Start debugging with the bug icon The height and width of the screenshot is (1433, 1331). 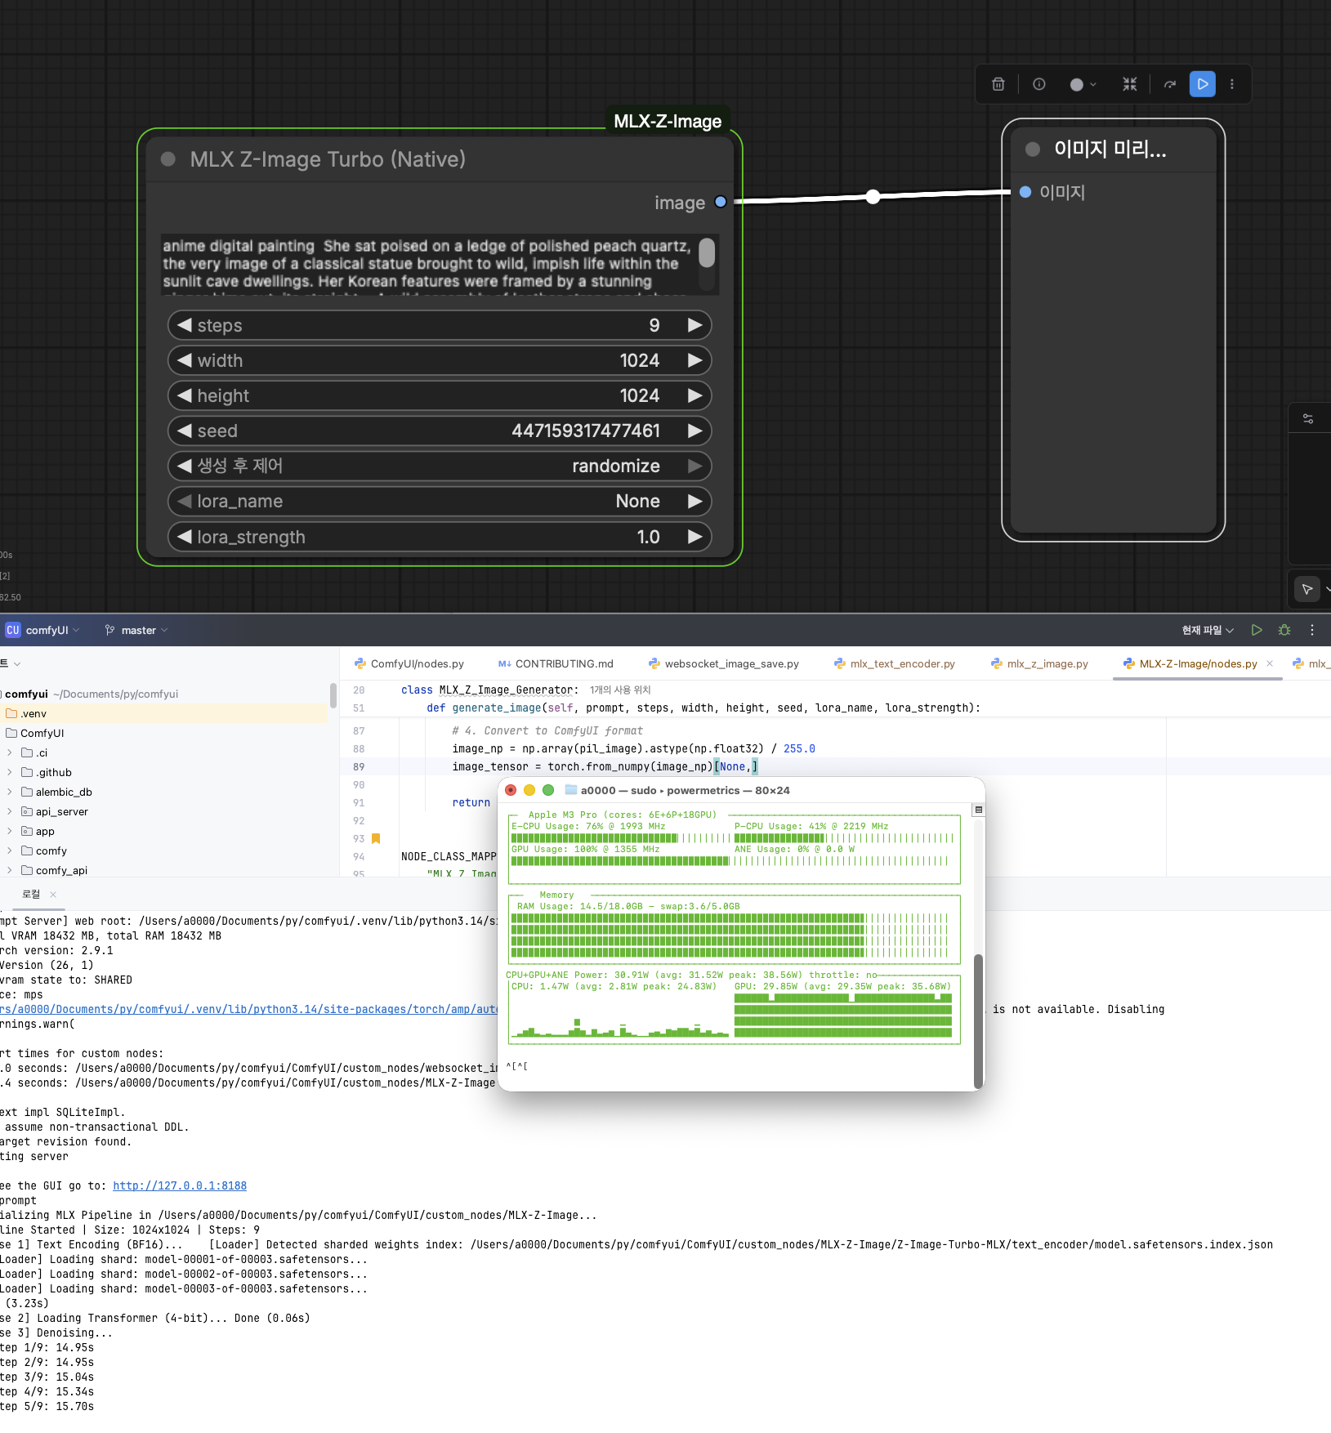pyautogui.click(x=1284, y=630)
